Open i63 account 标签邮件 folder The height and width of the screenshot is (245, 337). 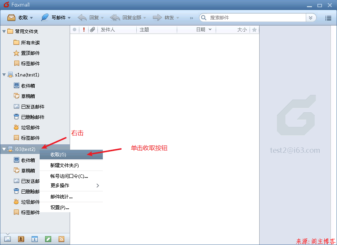point(27,212)
